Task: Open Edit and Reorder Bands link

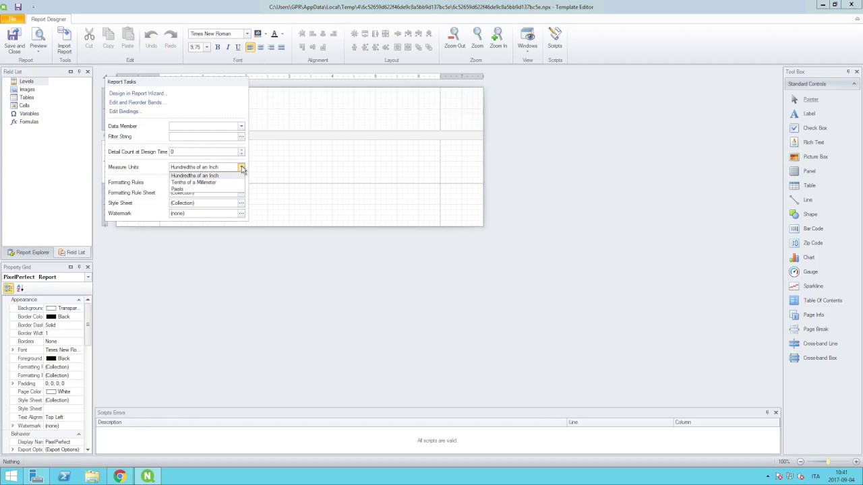Action: 136,102
